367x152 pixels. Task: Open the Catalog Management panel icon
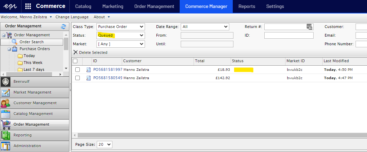pos(6,114)
